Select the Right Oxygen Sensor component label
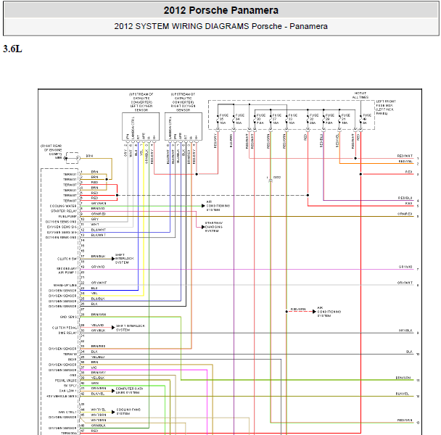The height and width of the screenshot is (435, 441). [x=183, y=102]
